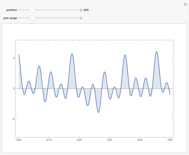The image size is (189, 155).
Task: Expand the position slider's extra controls
Action: click(81, 10)
